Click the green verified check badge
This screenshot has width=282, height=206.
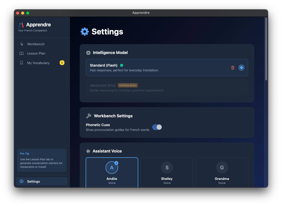tap(122, 65)
